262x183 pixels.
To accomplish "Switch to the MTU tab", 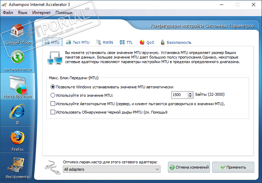I will click(52, 42).
